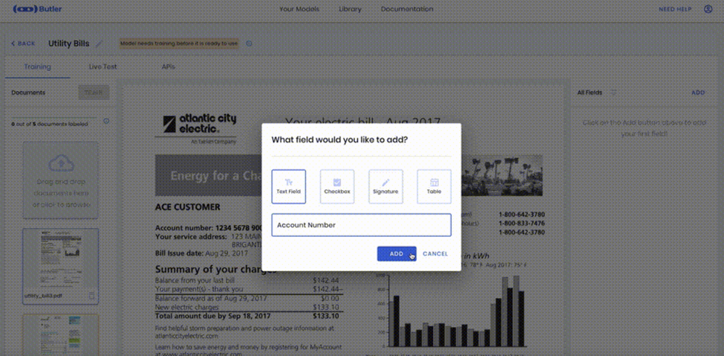Click the TRAIN button
The width and height of the screenshot is (724, 356).
click(93, 92)
